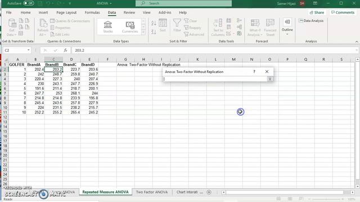
Task: Open Queries & Connections pane
Action: click(70, 21)
